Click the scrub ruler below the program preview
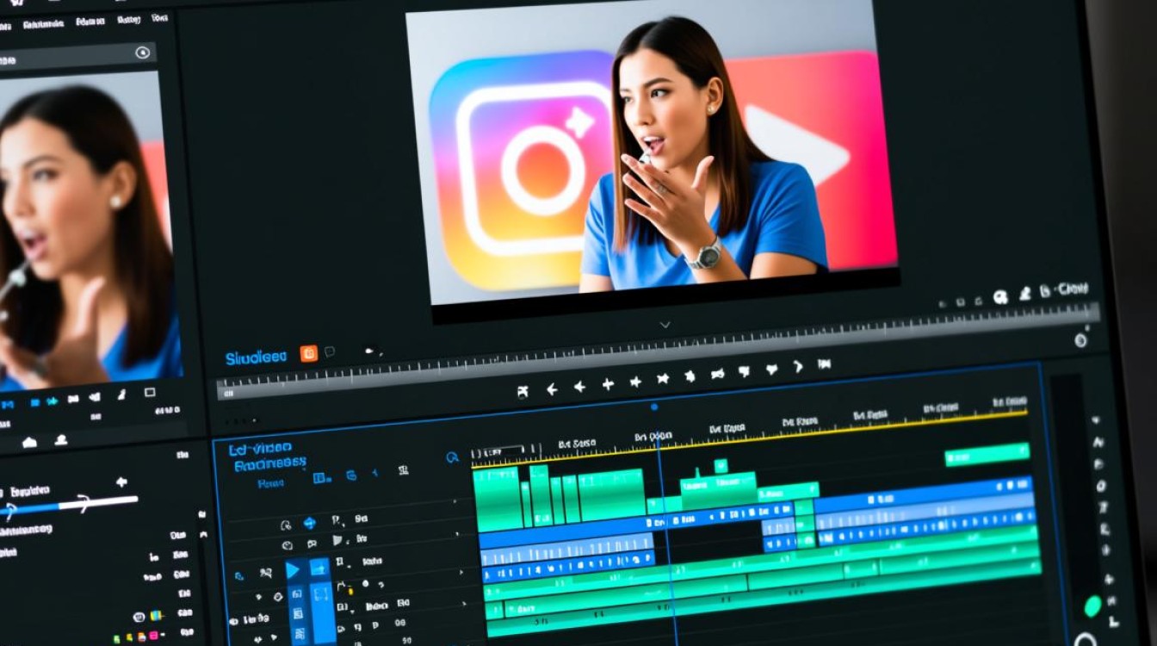 (659, 351)
